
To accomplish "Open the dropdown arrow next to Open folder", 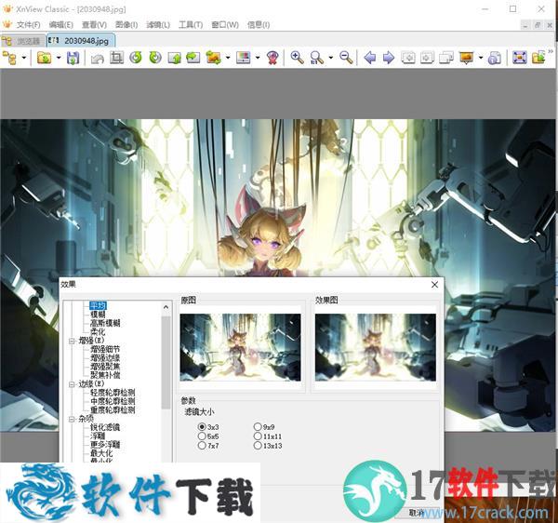I will click(x=59, y=58).
